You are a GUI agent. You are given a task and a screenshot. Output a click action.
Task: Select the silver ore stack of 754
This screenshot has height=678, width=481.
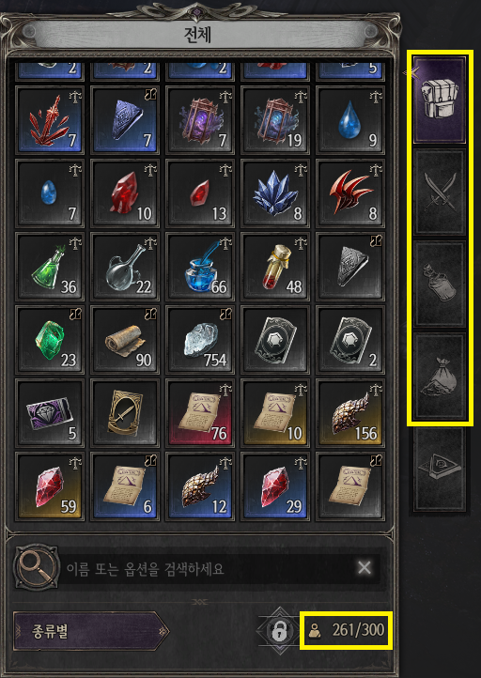click(x=199, y=339)
